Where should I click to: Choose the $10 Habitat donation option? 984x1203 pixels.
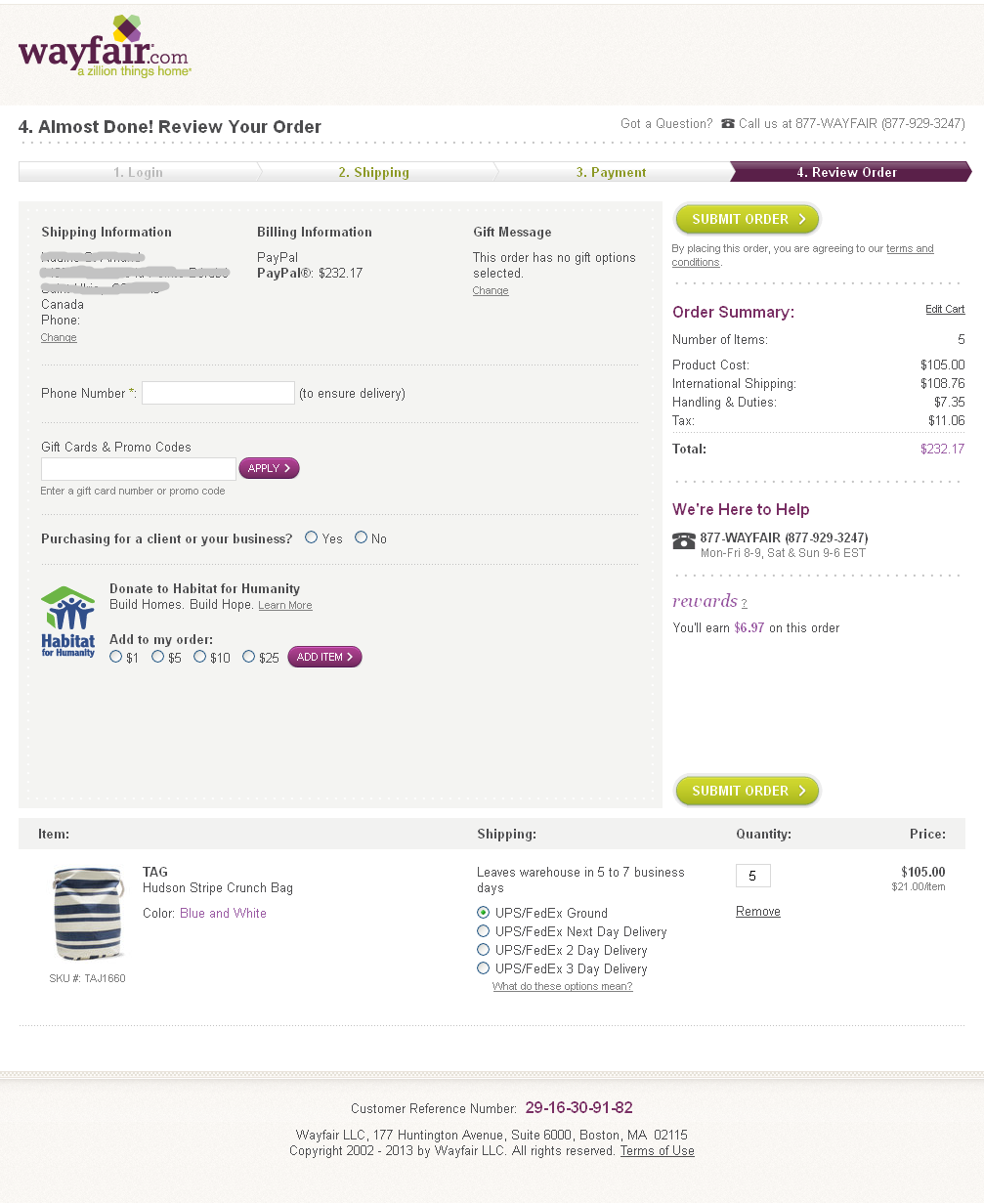[199, 657]
